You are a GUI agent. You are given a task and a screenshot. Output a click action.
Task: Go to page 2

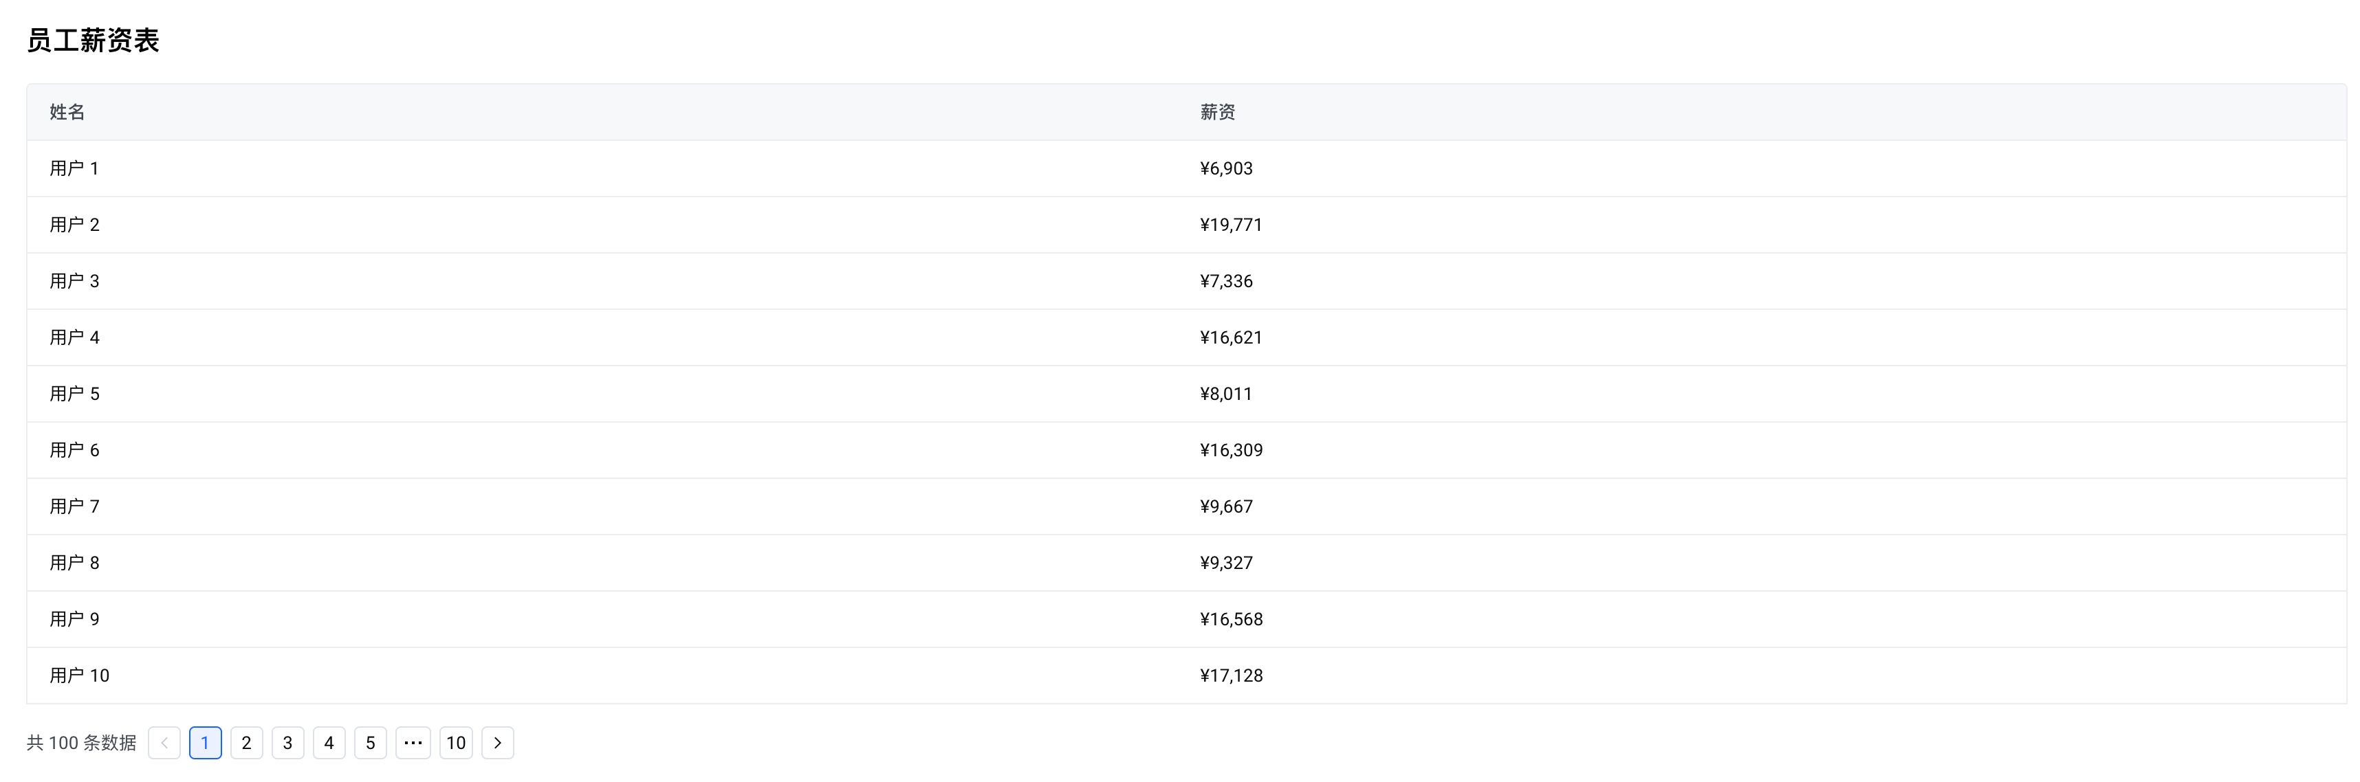[246, 743]
